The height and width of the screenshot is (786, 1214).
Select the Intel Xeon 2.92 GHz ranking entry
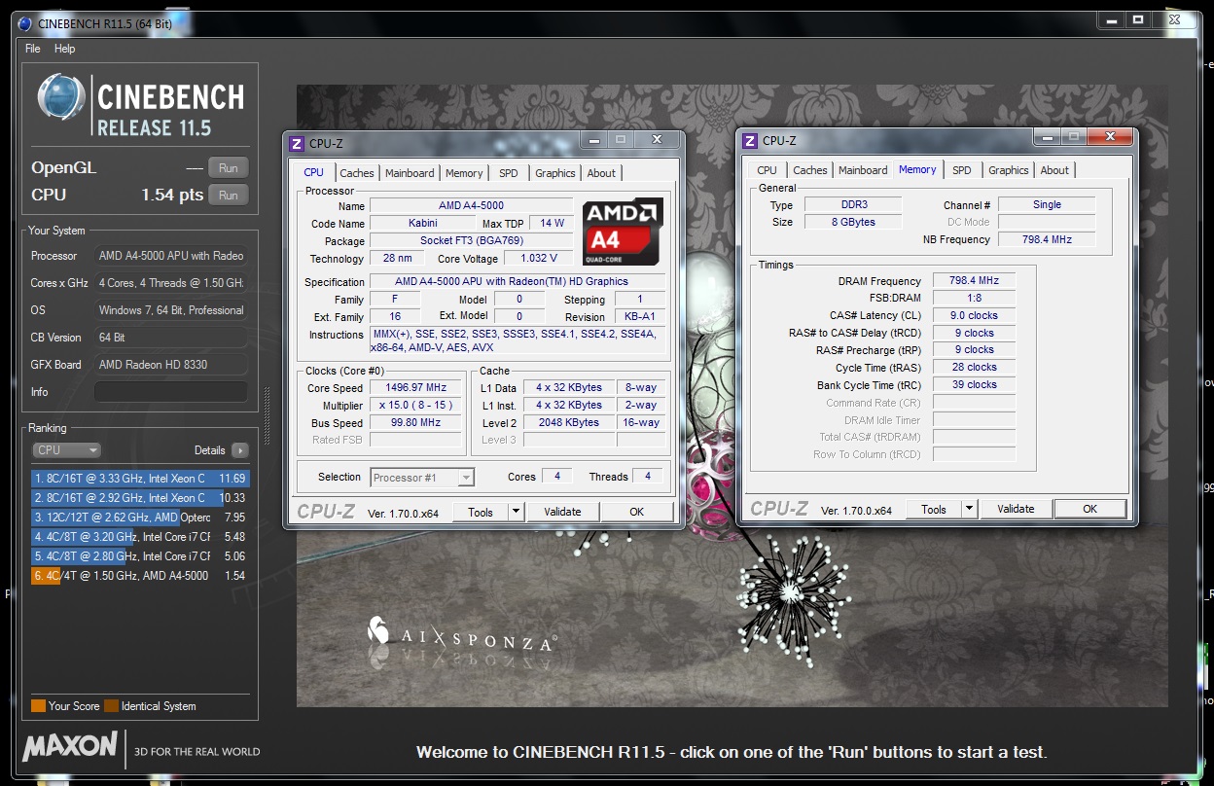[140, 498]
